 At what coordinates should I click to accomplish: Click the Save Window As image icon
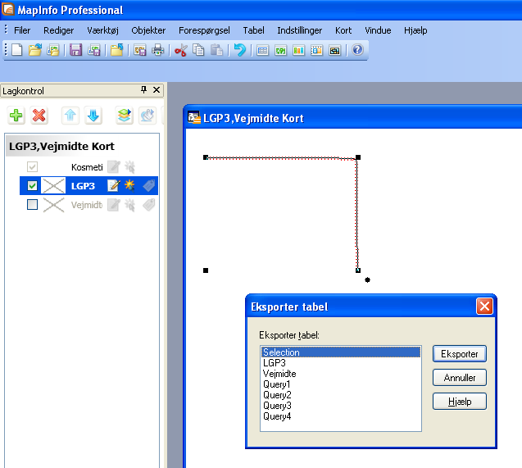pyautogui.click(x=140, y=50)
